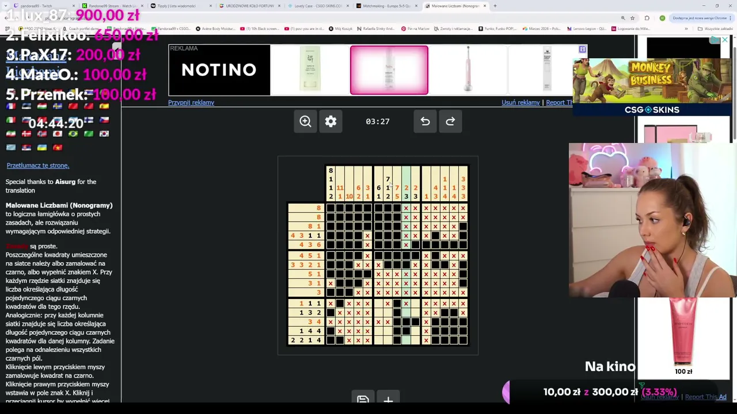Click the Przetłumacz tę stronę link
This screenshot has height=414, width=737.
38,166
